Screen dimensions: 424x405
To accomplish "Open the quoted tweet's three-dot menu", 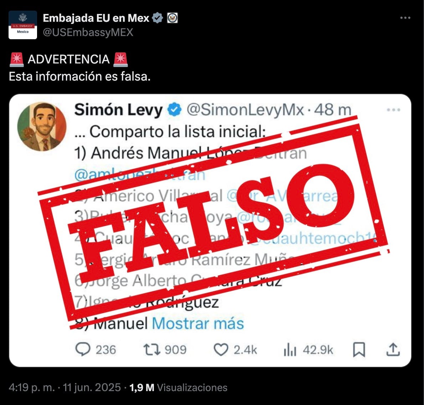I will coord(393,110).
